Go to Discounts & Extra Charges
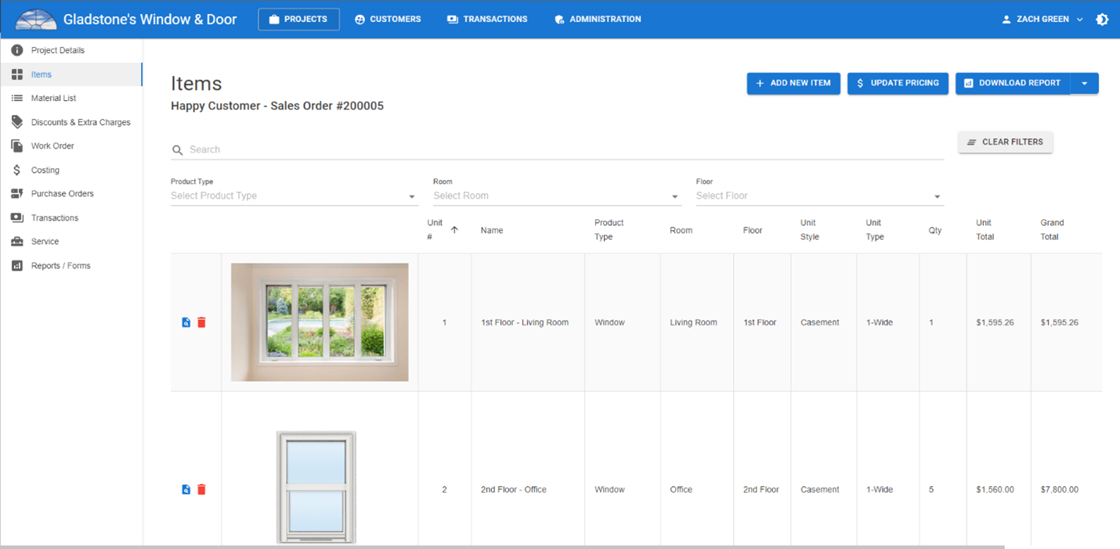 coord(80,123)
